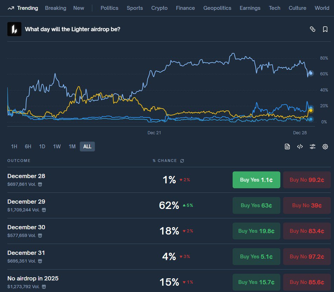Open chart filter sliders icon
The height and width of the screenshot is (292, 334).
click(x=312, y=147)
